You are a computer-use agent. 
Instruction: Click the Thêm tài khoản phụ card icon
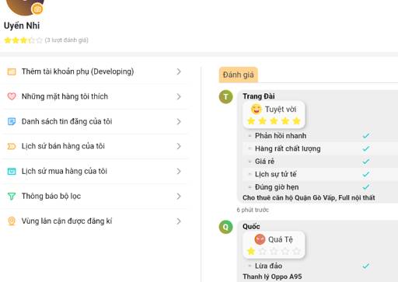12,71
